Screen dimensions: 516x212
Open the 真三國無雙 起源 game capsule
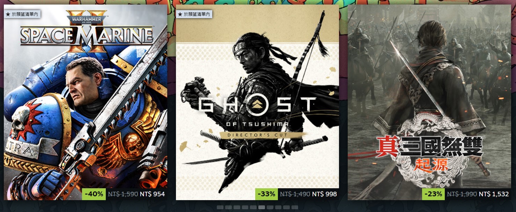click(429, 102)
